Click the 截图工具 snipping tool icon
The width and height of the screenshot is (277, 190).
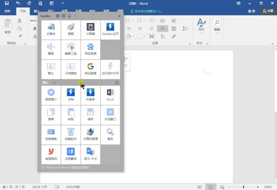tap(71, 49)
